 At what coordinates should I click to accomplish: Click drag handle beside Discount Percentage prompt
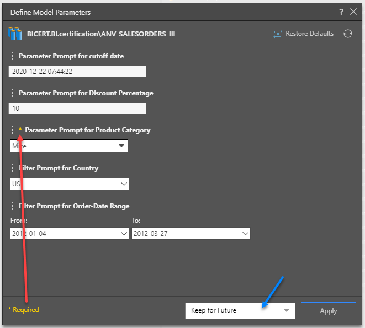pos(13,93)
